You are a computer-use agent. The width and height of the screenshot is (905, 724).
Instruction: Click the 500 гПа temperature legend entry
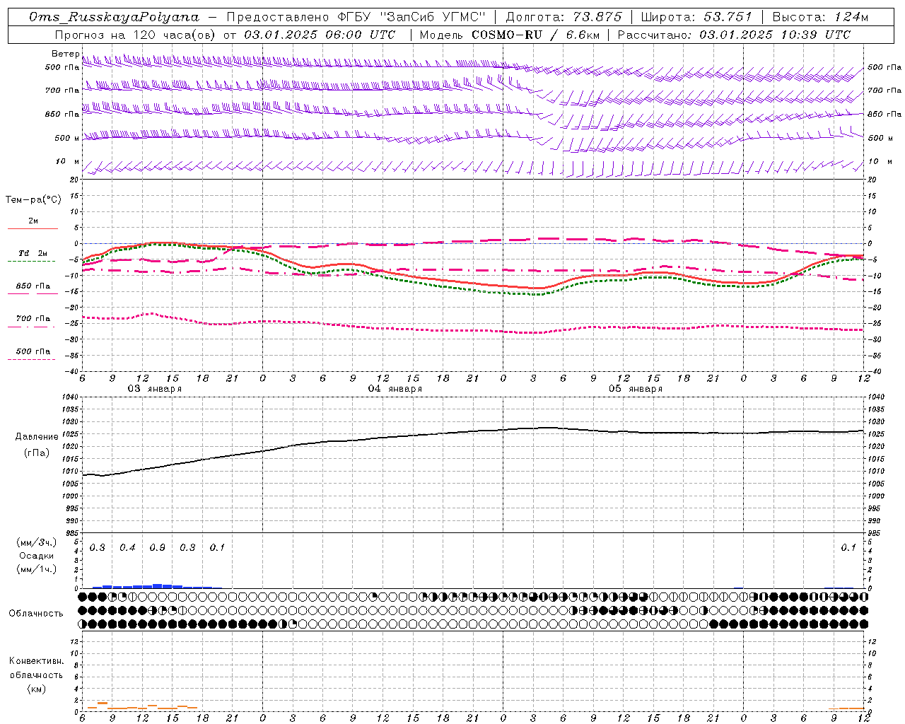33,351
